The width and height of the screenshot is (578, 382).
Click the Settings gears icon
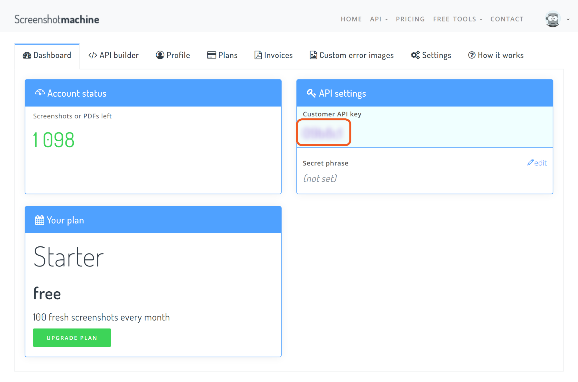[x=415, y=55]
